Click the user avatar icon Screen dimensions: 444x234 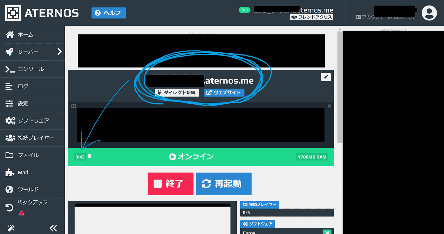(429, 13)
